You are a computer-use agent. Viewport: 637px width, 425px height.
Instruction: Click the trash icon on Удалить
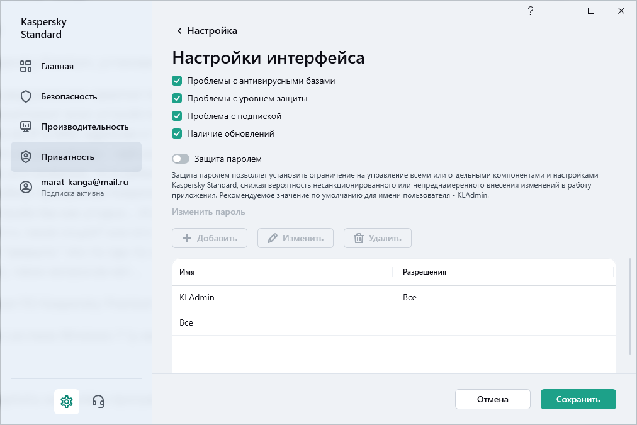(358, 238)
